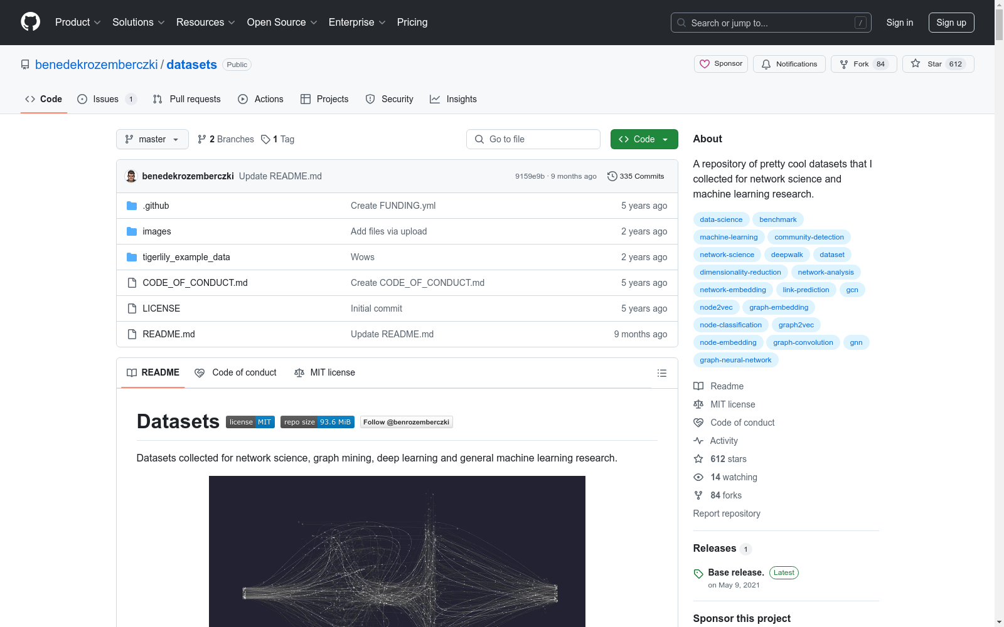
Task: Open the tigerlily_example_data folder
Action: pos(186,257)
